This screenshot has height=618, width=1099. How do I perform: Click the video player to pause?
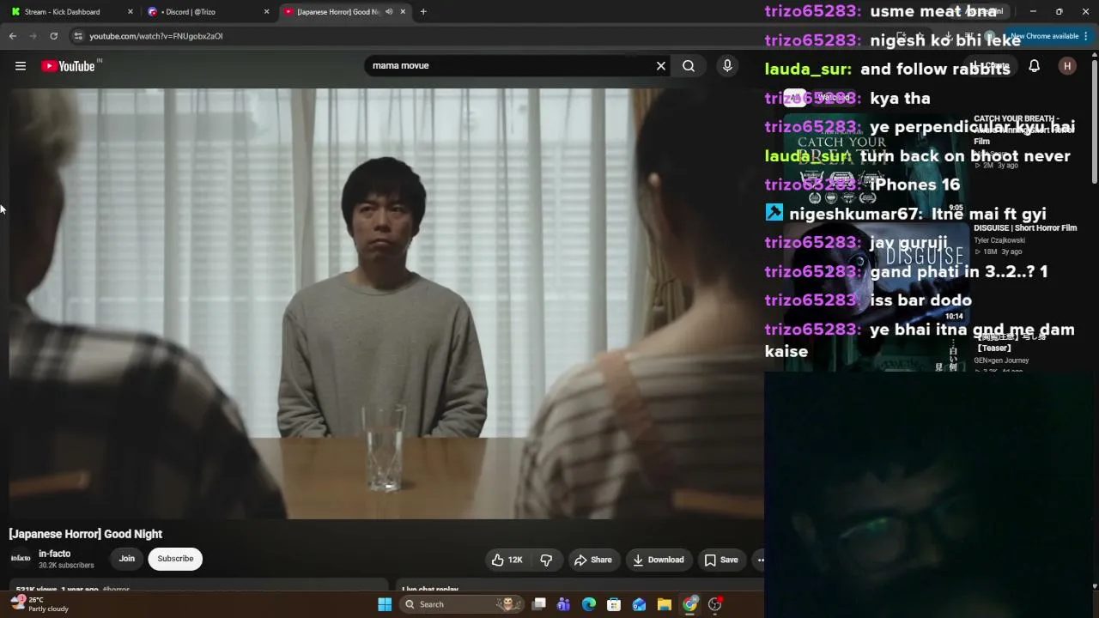(x=386, y=304)
